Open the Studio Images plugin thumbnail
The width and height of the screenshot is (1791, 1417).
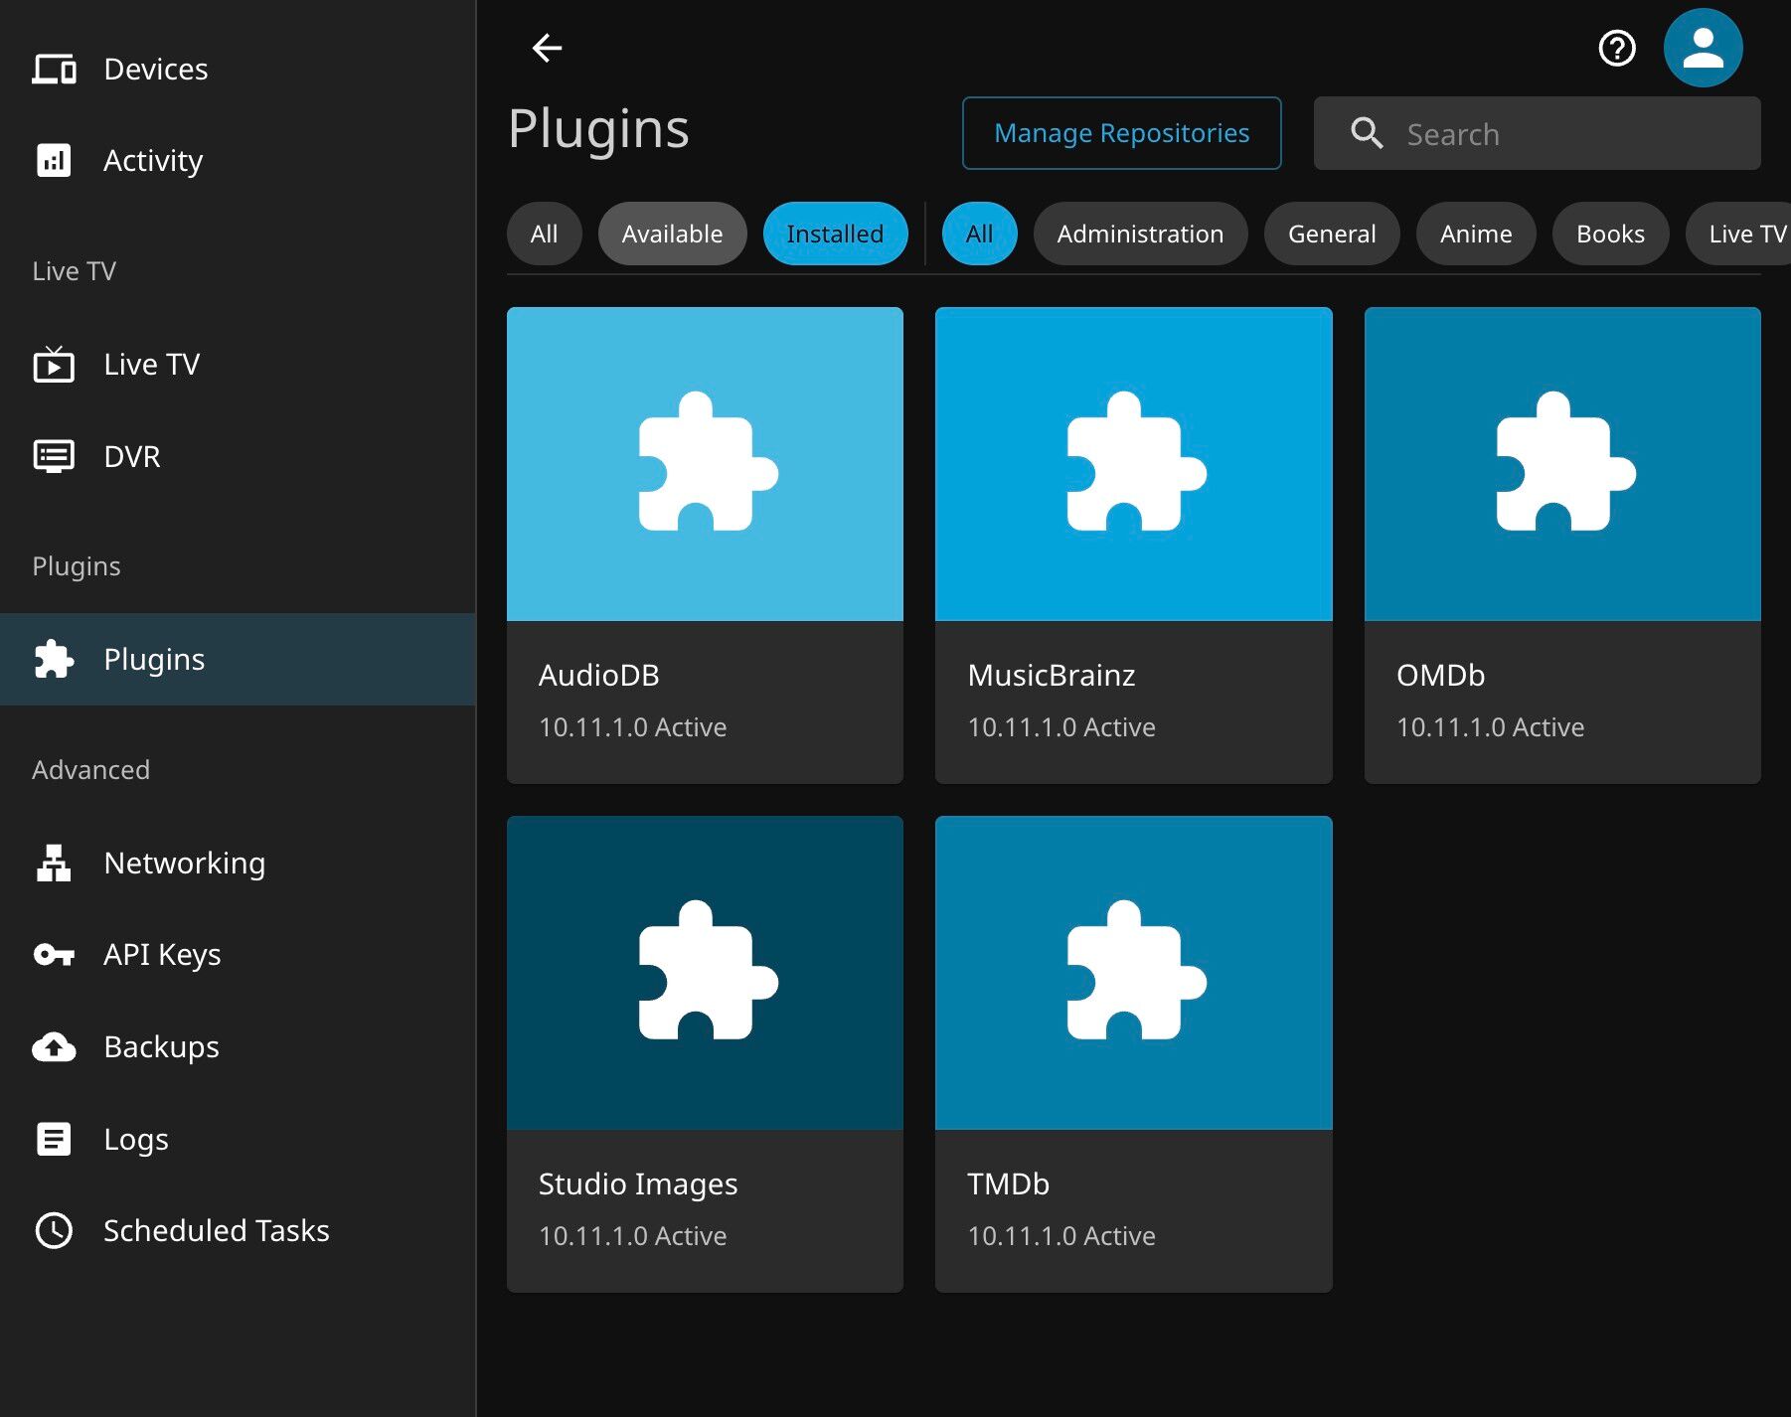(705, 973)
